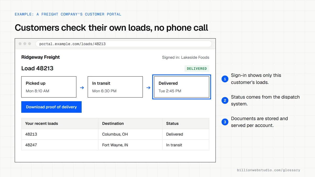Image resolution: width=315 pixels, height=177 pixels.
Task: Click the Delivered Tue 2:45 PM card
Action: pos(182,87)
